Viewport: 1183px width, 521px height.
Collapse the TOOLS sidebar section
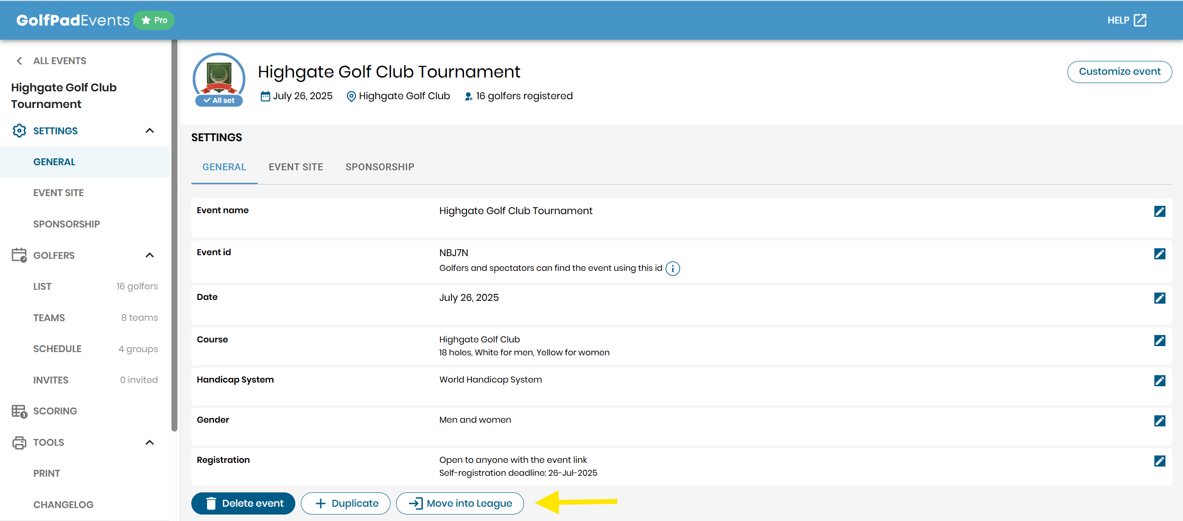click(149, 443)
